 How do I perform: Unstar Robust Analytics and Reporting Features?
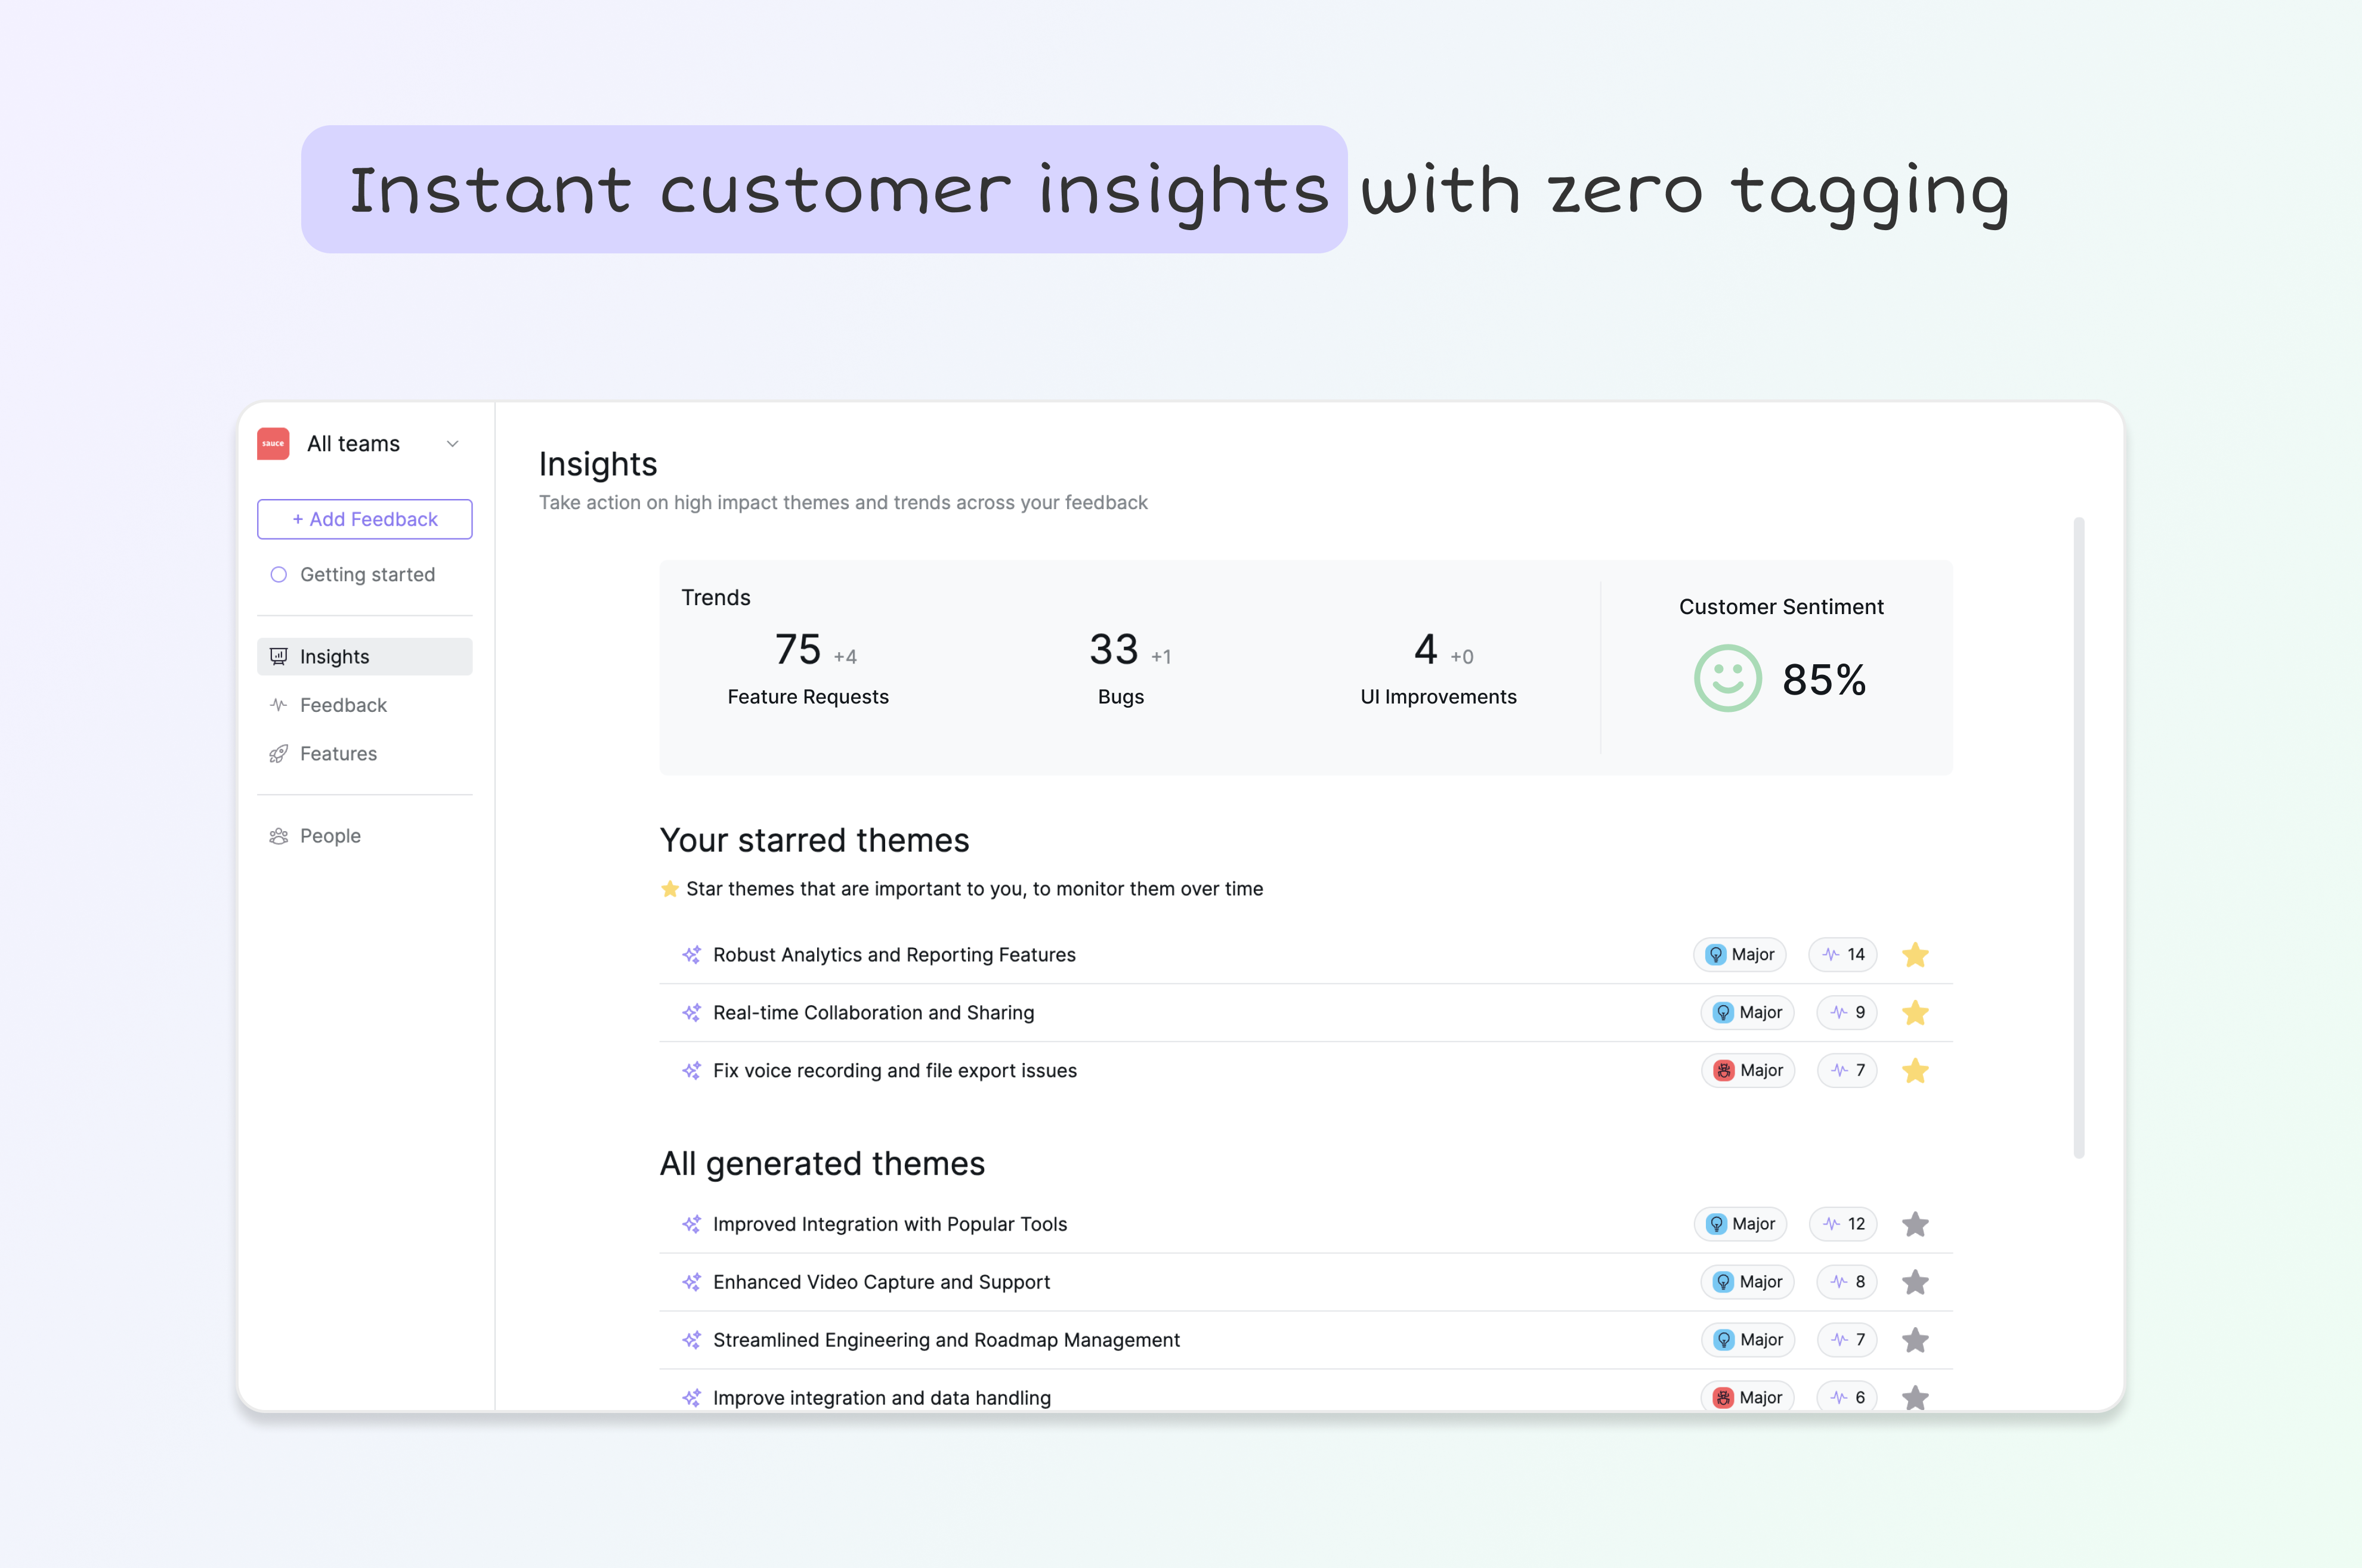(1915, 955)
